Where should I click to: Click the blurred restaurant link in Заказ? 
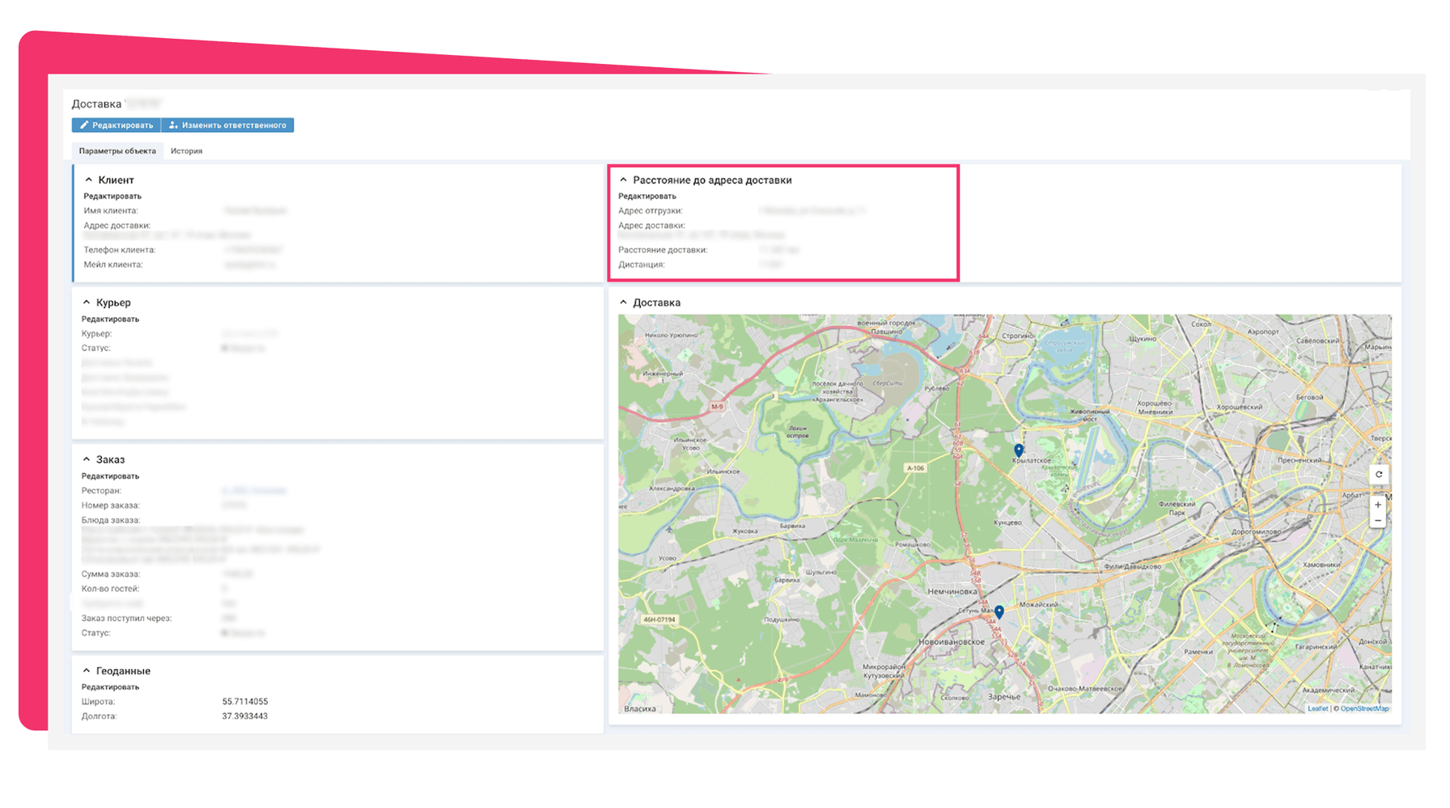(x=253, y=491)
